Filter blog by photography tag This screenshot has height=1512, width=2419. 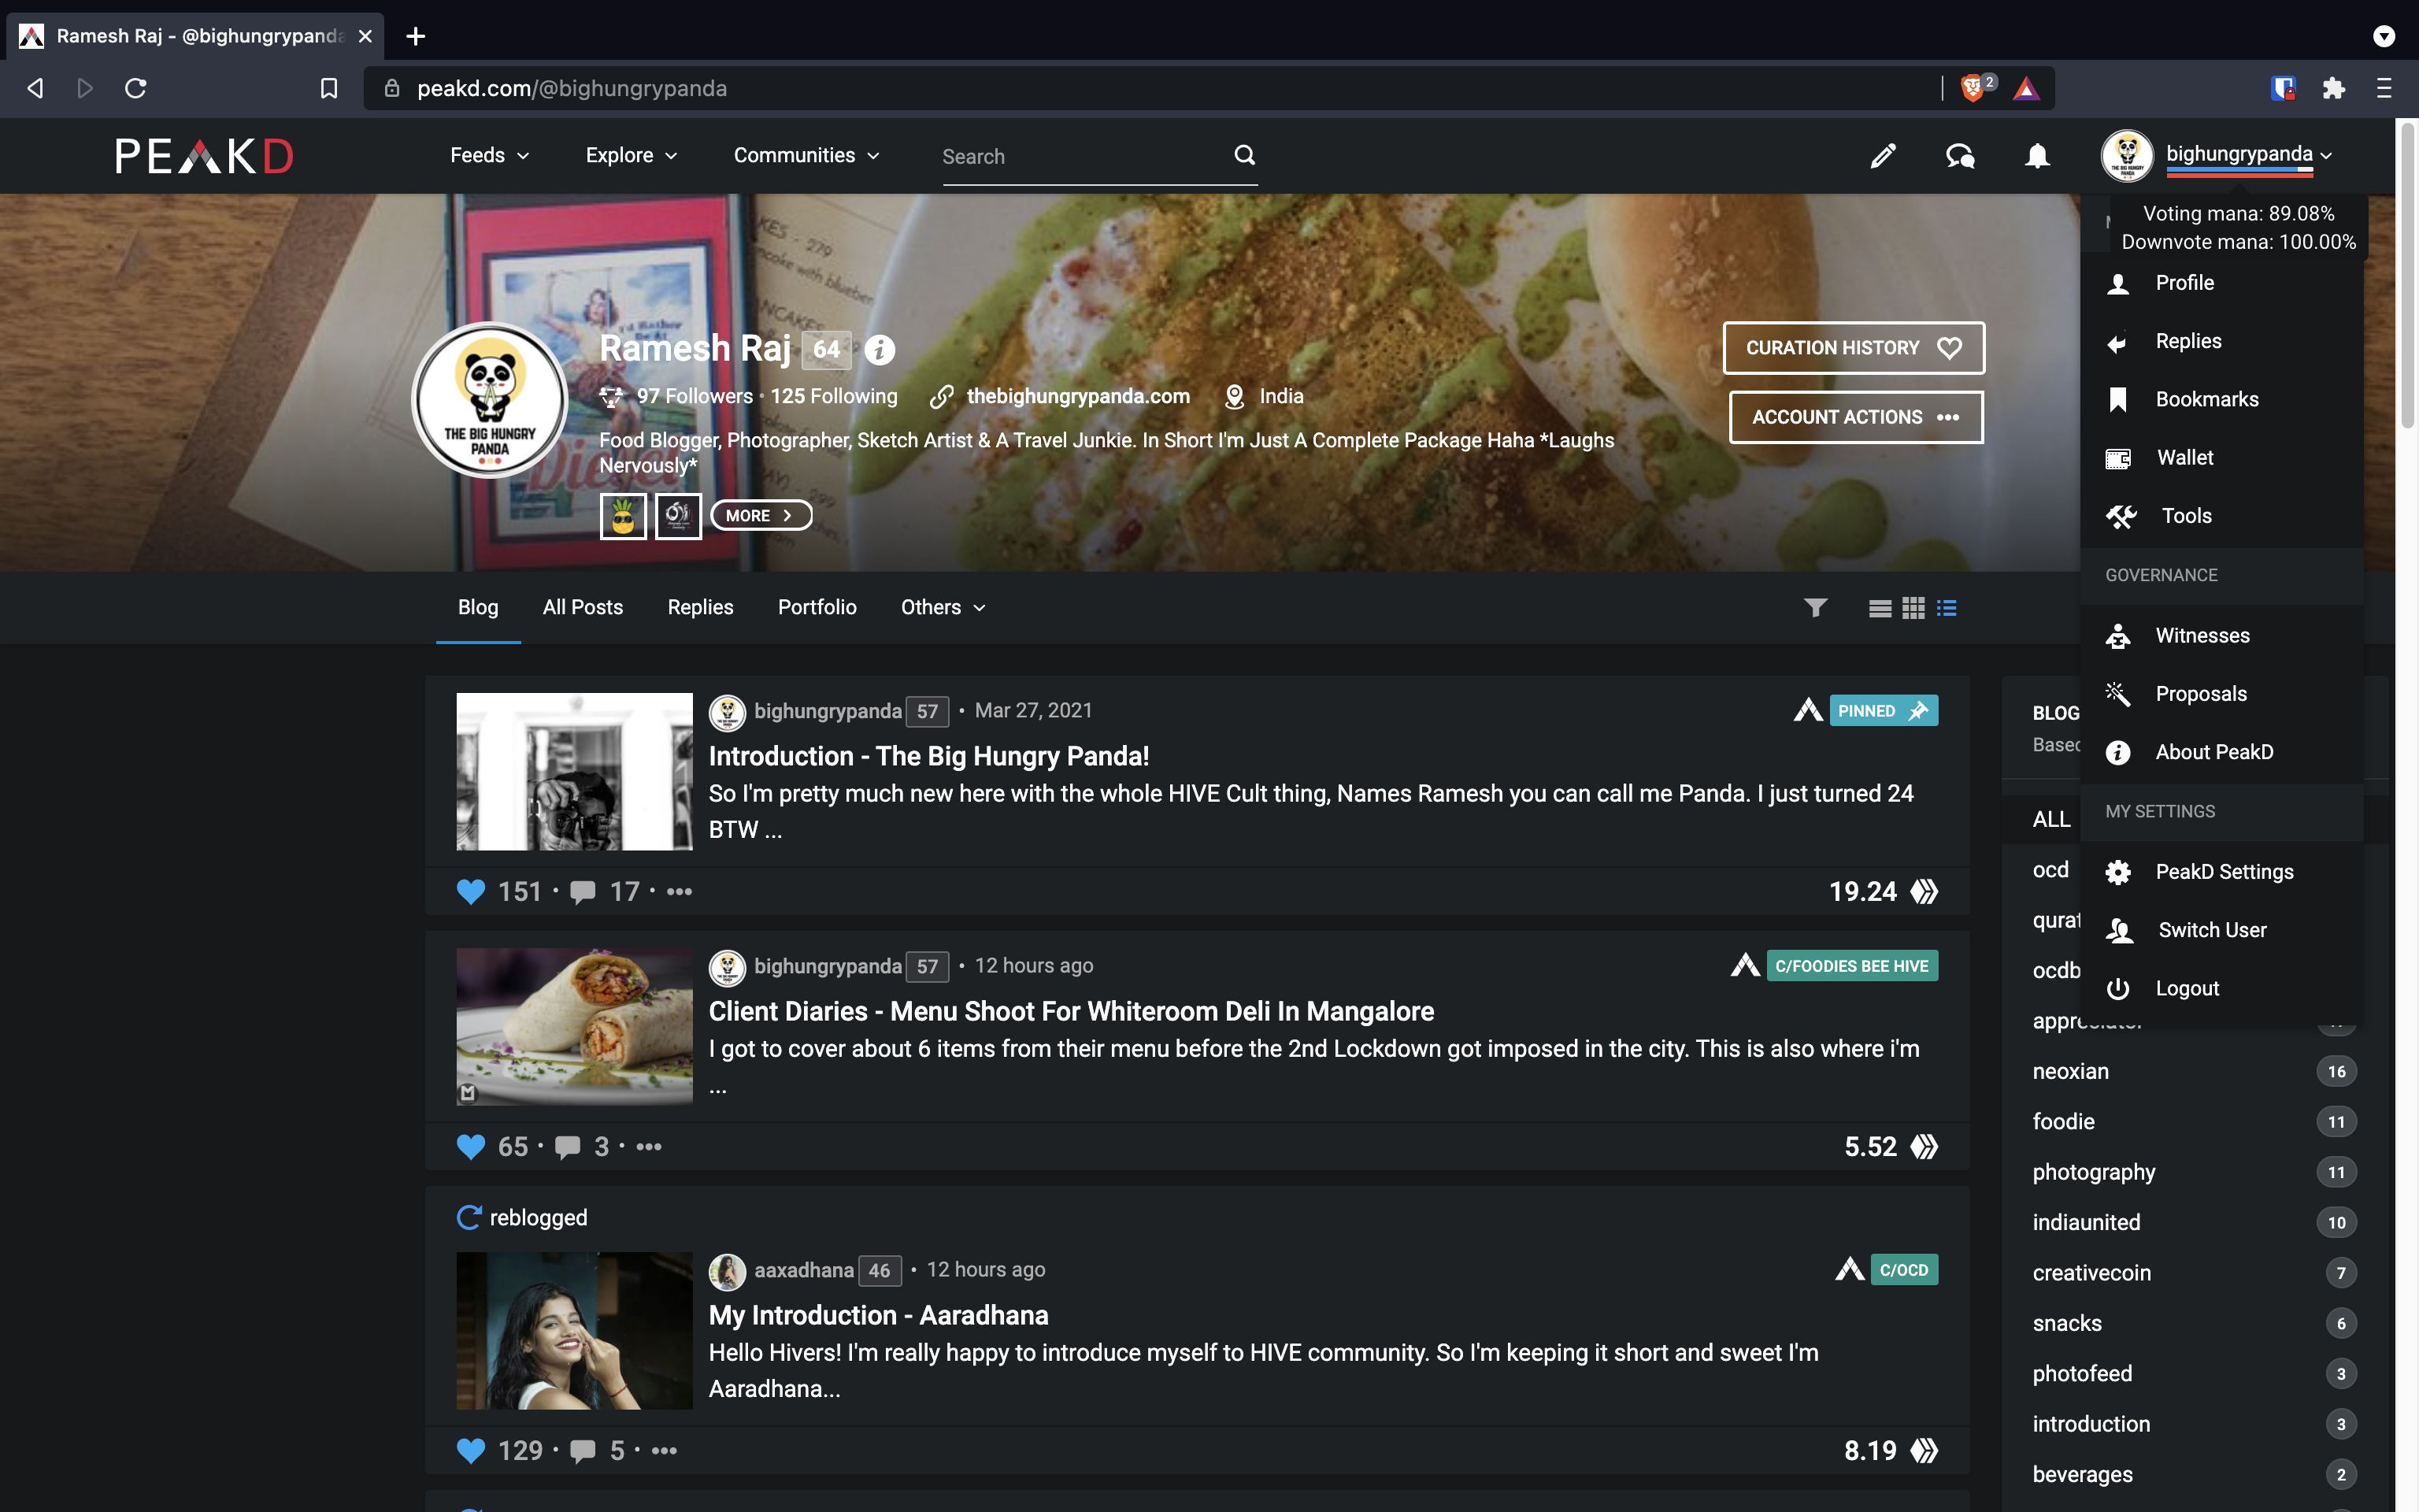[2094, 1172]
